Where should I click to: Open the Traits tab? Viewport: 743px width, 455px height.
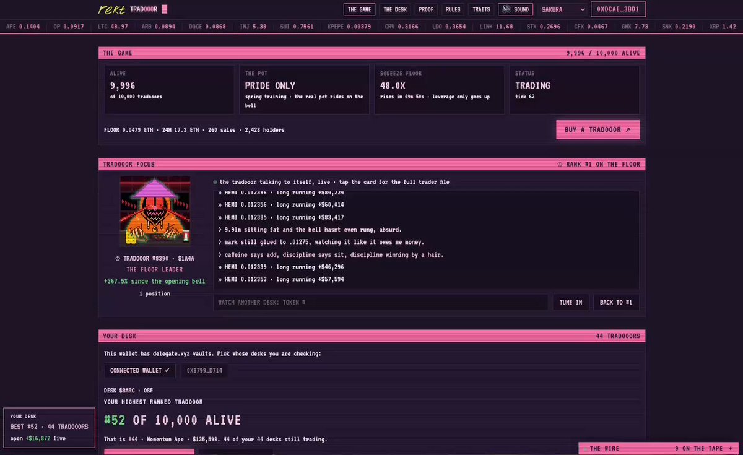pos(481,9)
